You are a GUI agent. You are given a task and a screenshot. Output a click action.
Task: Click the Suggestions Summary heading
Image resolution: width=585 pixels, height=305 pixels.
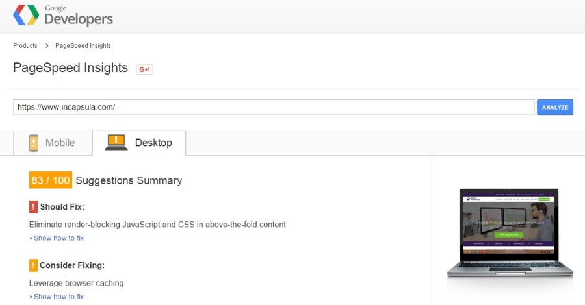click(129, 180)
